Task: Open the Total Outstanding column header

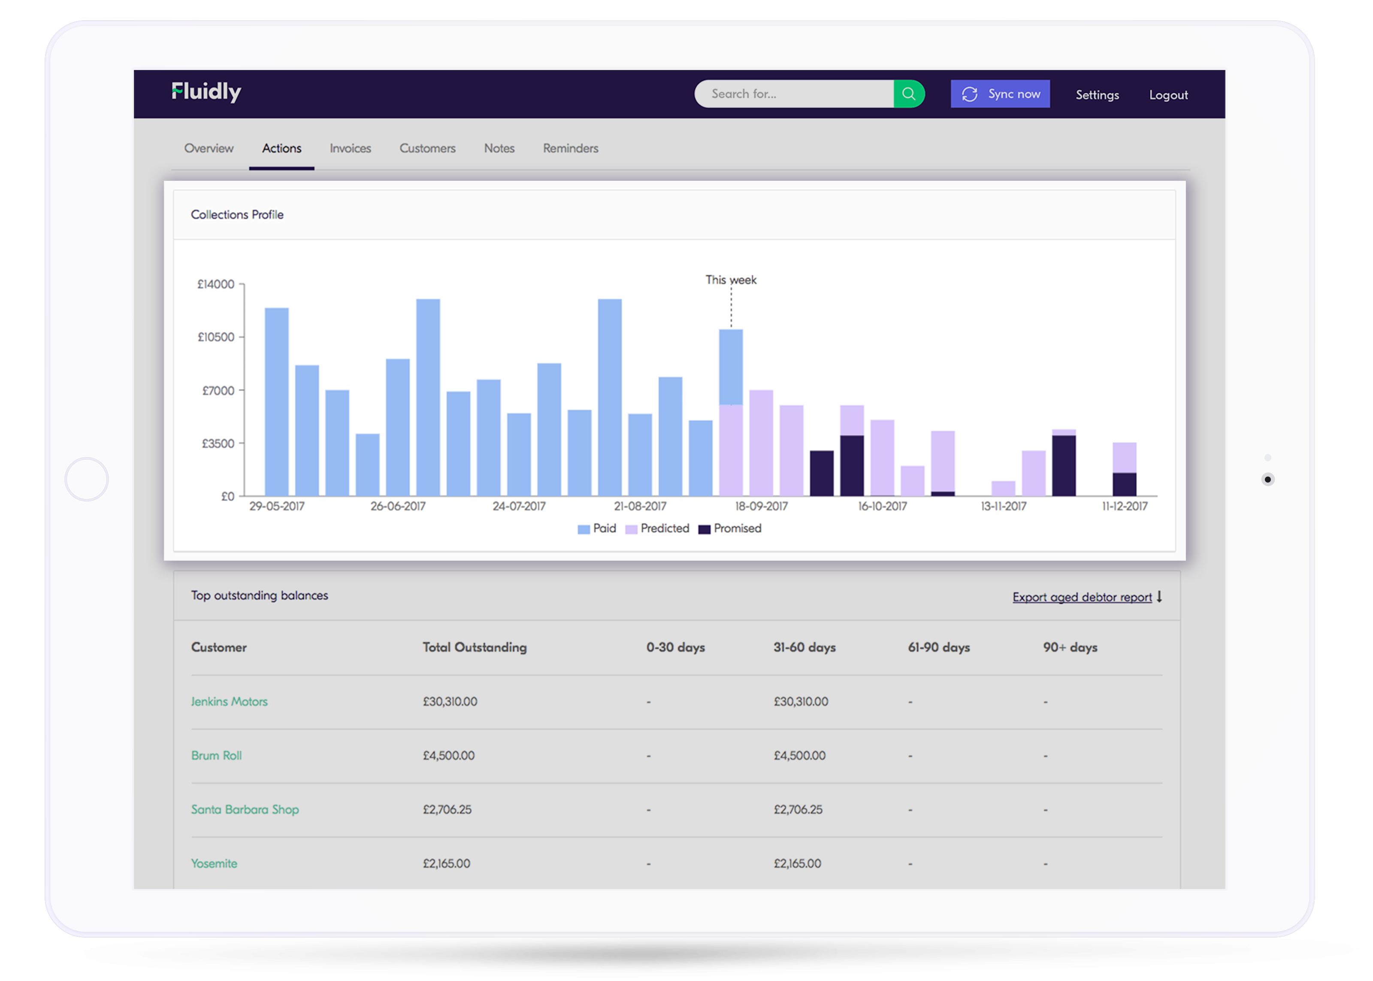Action: [475, 647]
